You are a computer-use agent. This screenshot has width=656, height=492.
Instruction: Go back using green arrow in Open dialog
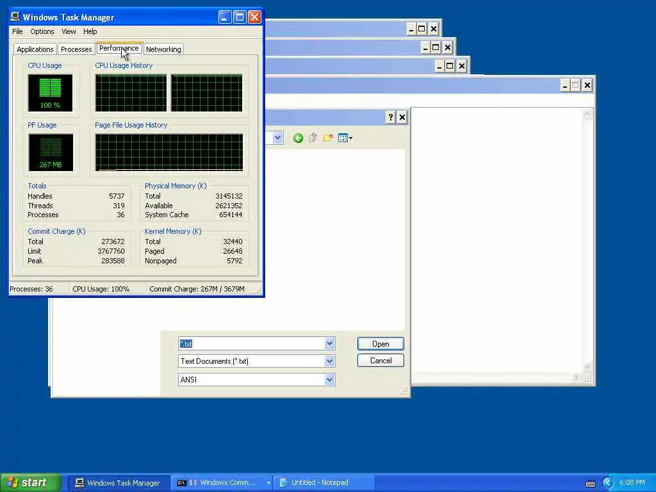point(298,138)
